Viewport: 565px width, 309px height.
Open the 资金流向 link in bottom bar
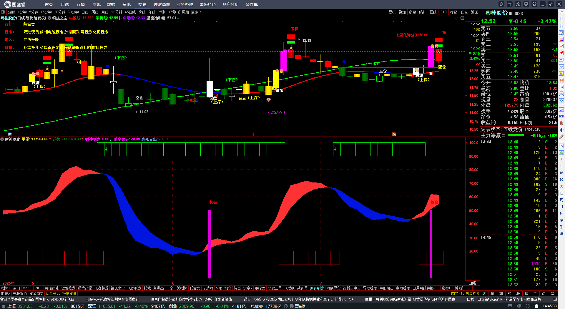click(x=36, y=293)
